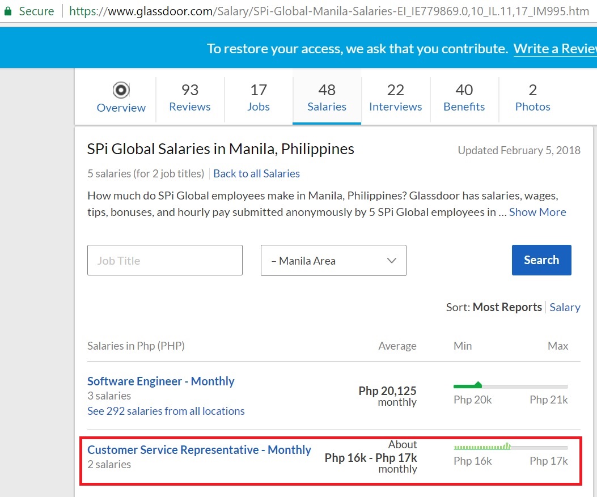Open Software Engineer - Monthly salary link
Image resolution: width=597 pixels, height=497 pixels.
pos(160,381)
